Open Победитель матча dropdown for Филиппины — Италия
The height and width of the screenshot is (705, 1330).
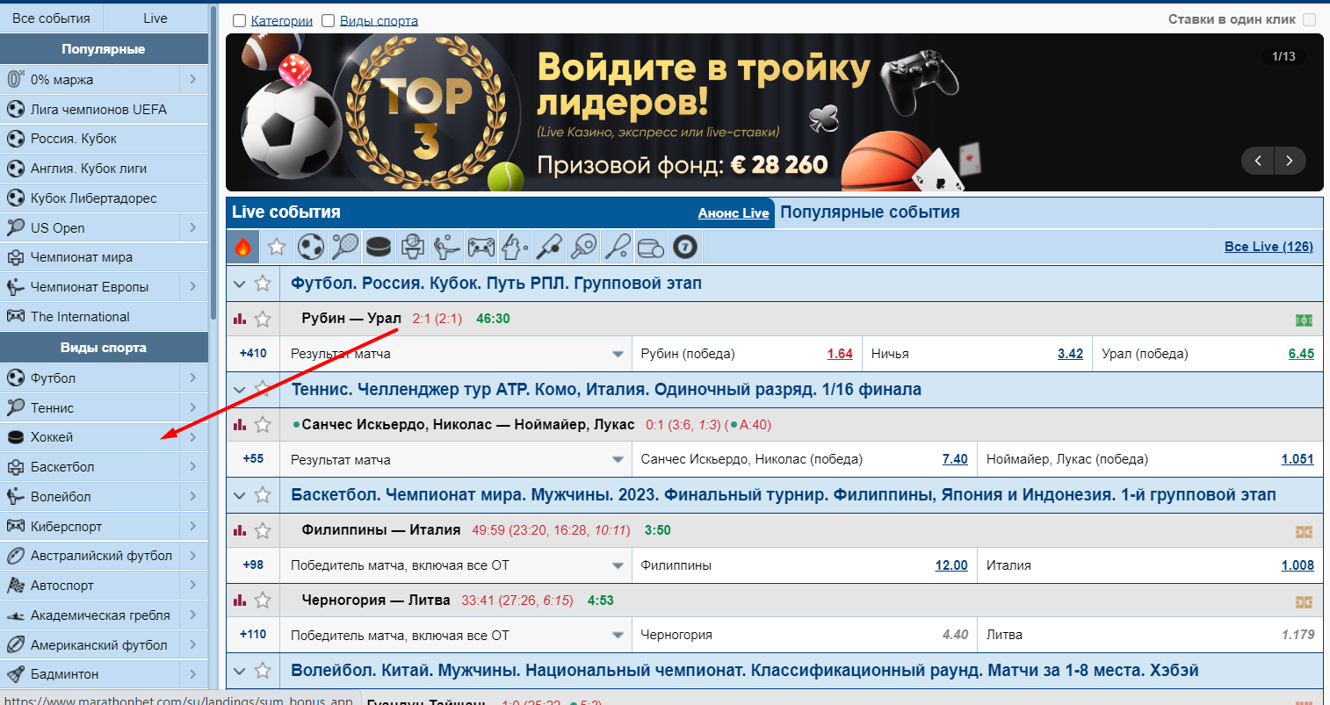click(x=455, y=565)
